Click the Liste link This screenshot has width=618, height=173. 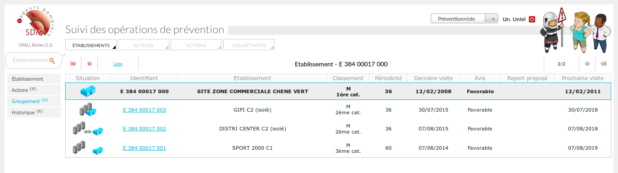pos(118,64)
